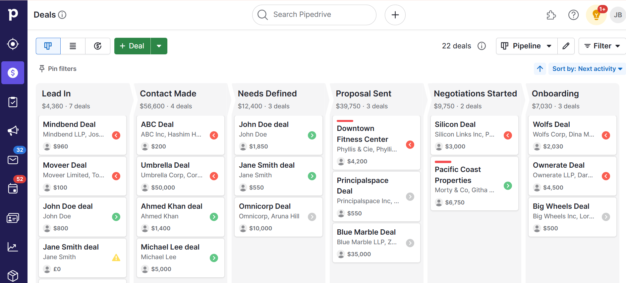Switch to pipeline kanban view

pos(48,46)
